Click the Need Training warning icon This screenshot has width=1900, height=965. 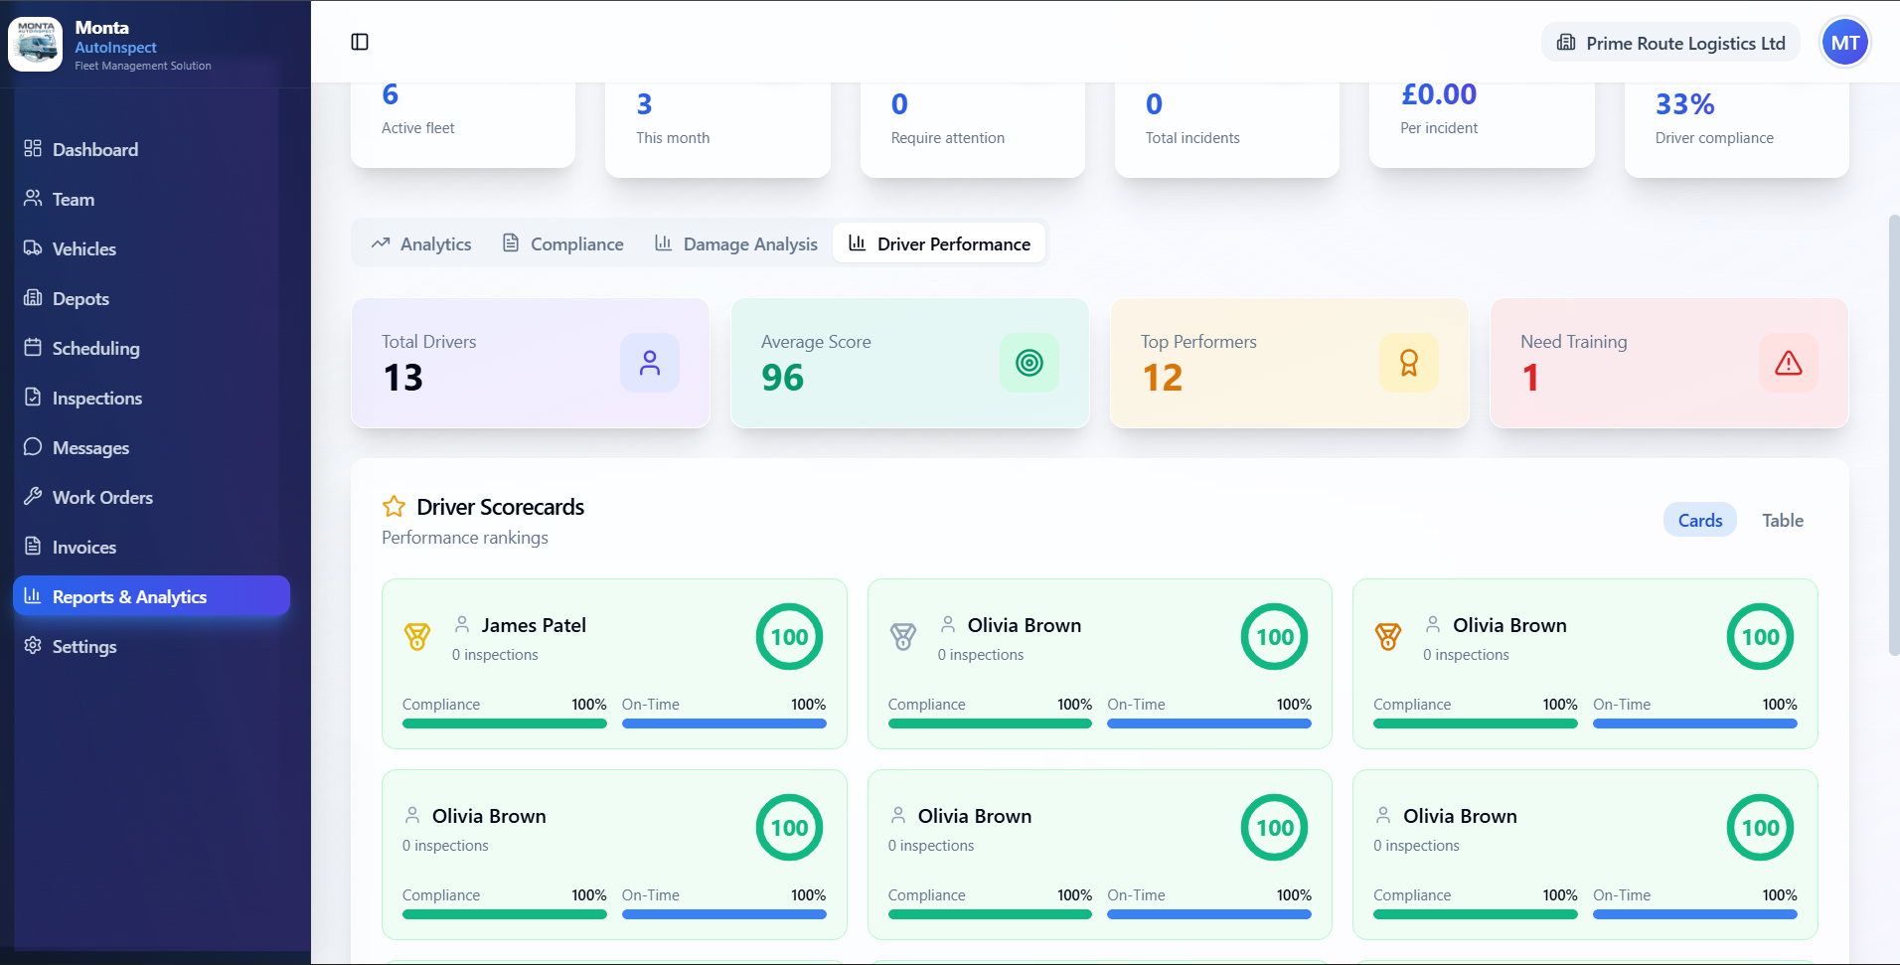(x=1788, y=363)
